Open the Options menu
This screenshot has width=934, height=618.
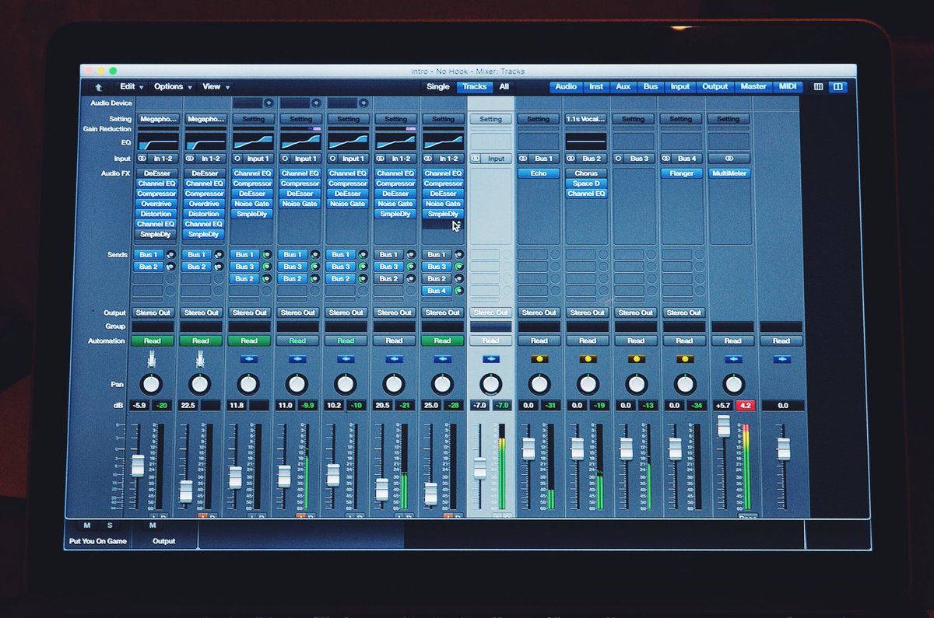(x=173, y=87)
